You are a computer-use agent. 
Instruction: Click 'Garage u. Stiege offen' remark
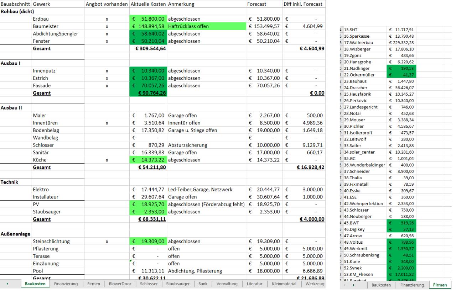(206, 131)
